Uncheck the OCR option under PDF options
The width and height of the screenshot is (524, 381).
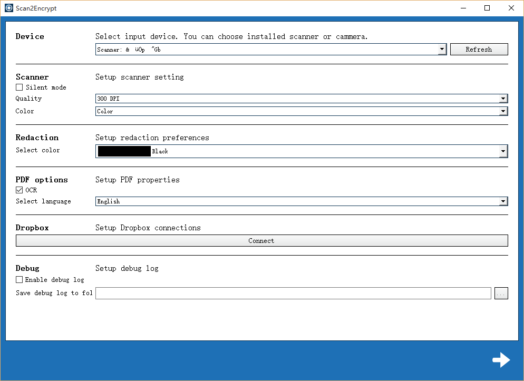click(x=19, y=190)
